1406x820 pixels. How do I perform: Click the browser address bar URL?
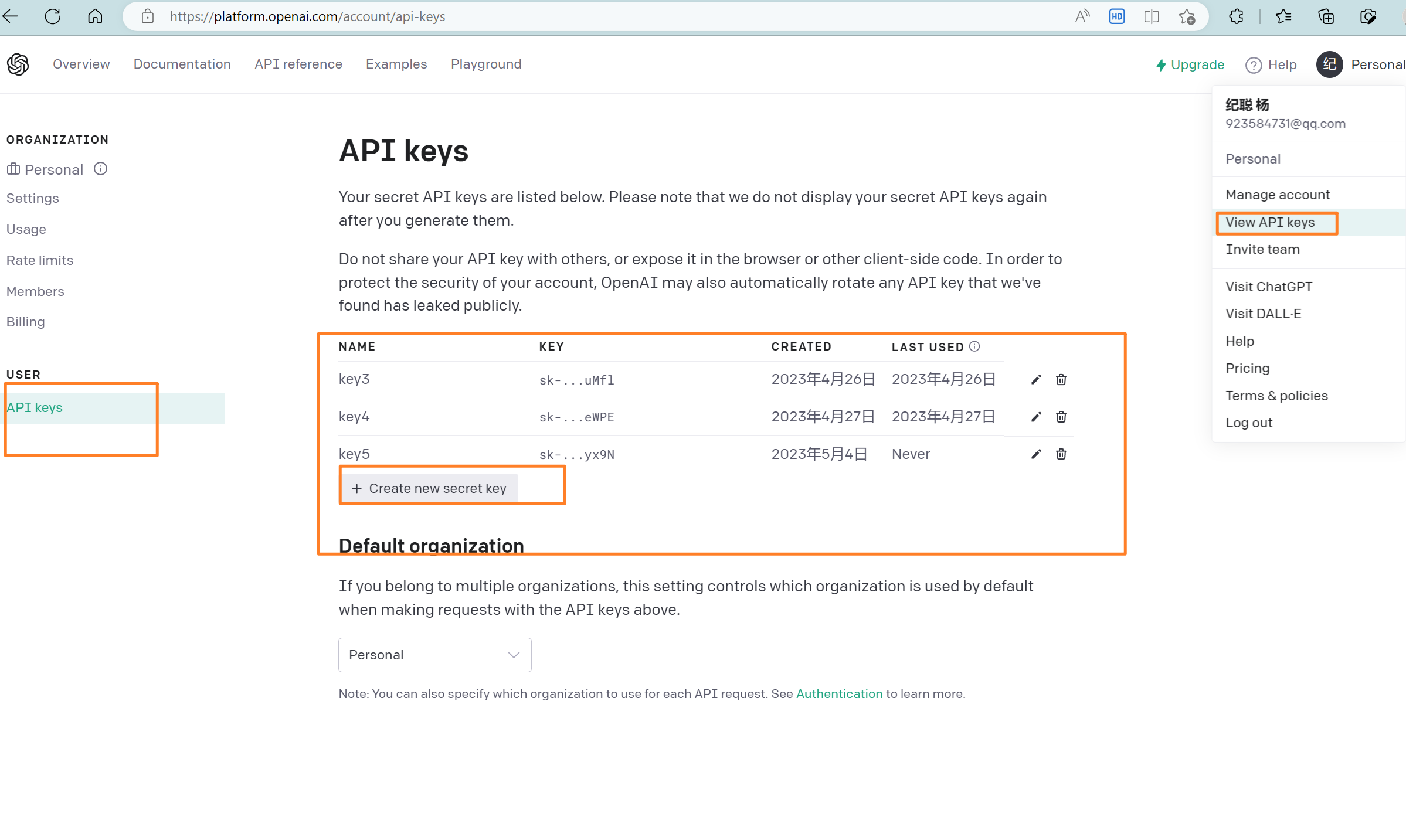(307, 16)
